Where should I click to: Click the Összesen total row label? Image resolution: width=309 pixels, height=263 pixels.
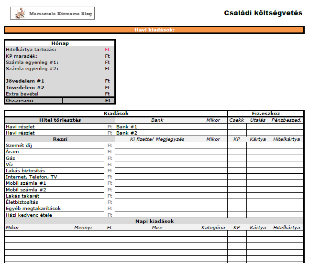coord(19,101)
